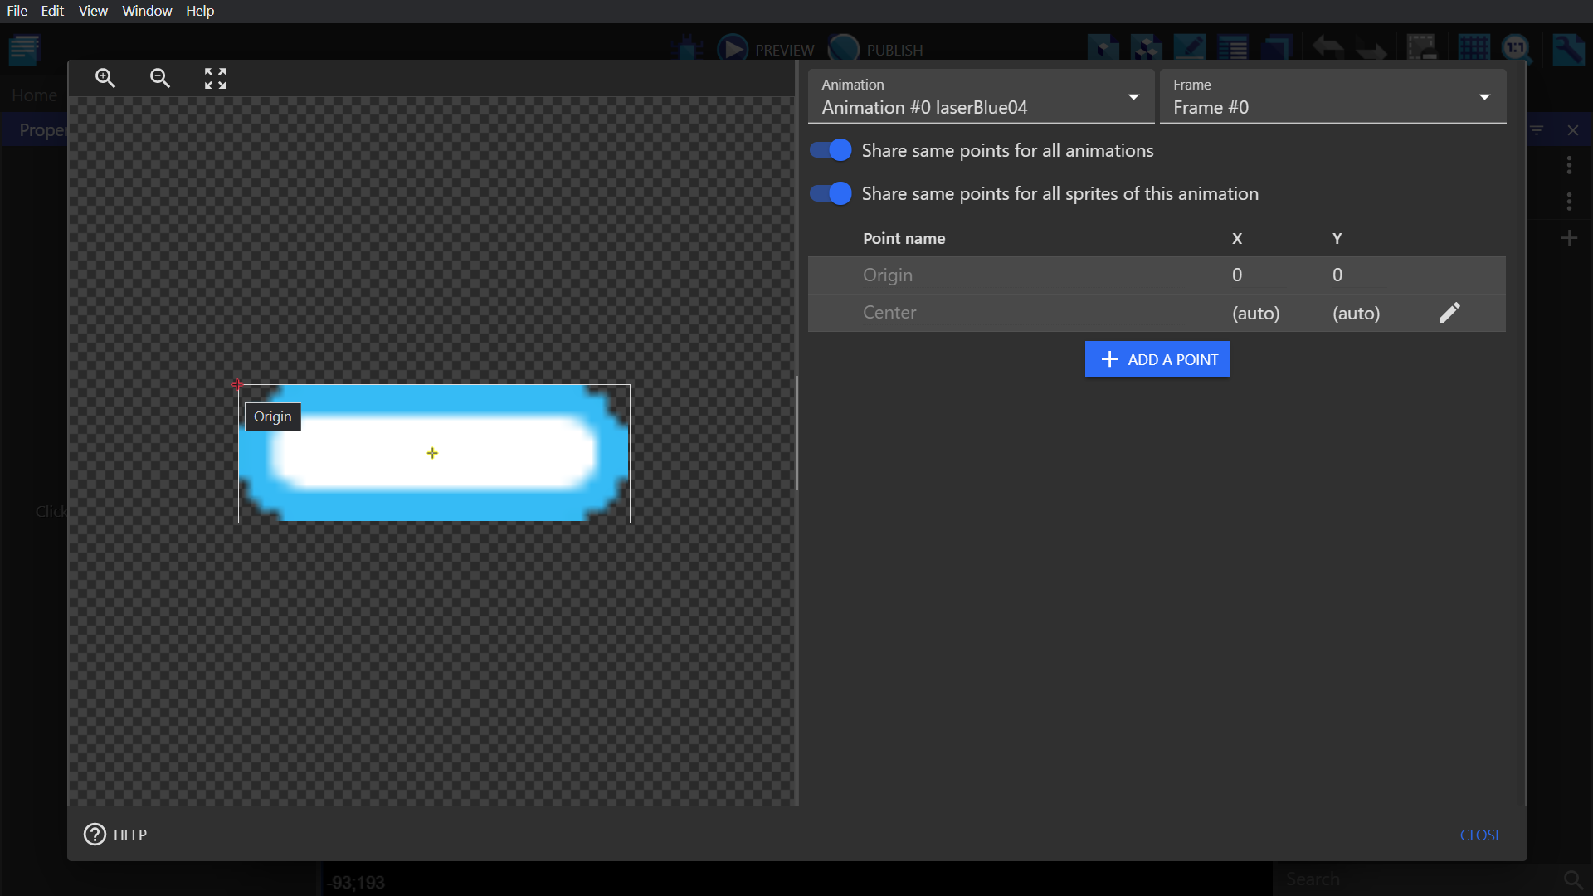
Task: Click the zoom out magnifier icon
Action: click(160, 78)
